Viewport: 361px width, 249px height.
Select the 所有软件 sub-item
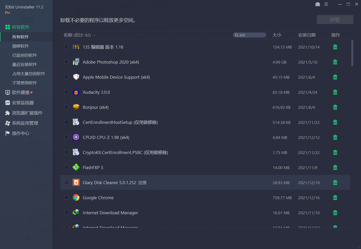click(x=20, y=37)
